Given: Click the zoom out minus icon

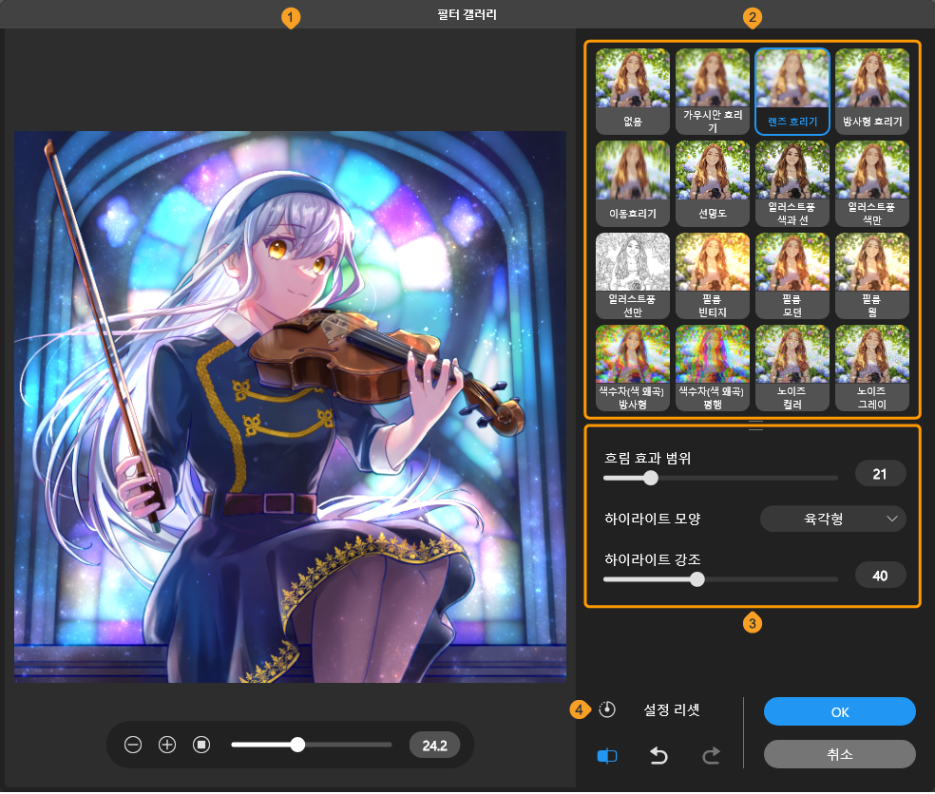Looking at the screenshot, I should click(133, 745).
